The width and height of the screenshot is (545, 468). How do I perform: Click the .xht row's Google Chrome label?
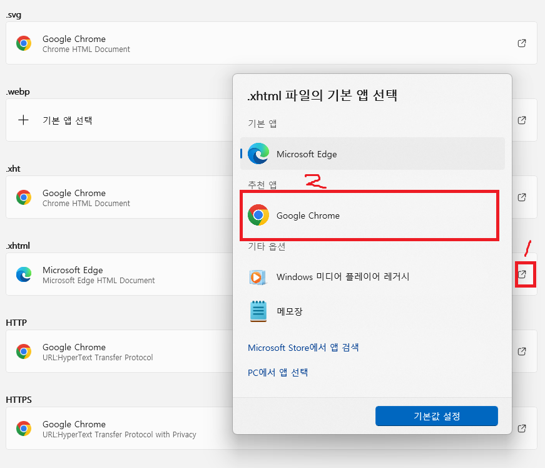(74, 193)
